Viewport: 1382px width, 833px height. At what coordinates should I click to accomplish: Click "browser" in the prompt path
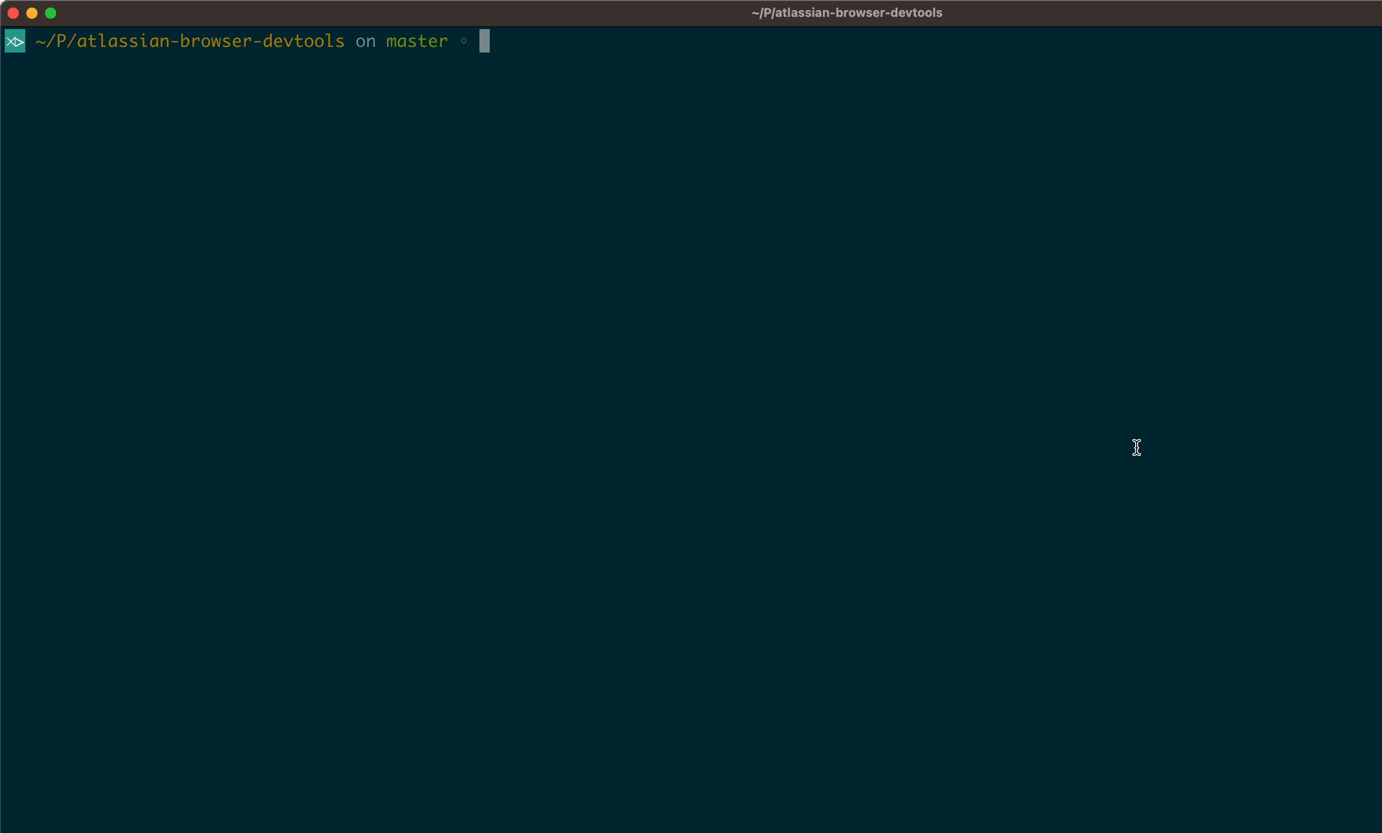point(215,41)
